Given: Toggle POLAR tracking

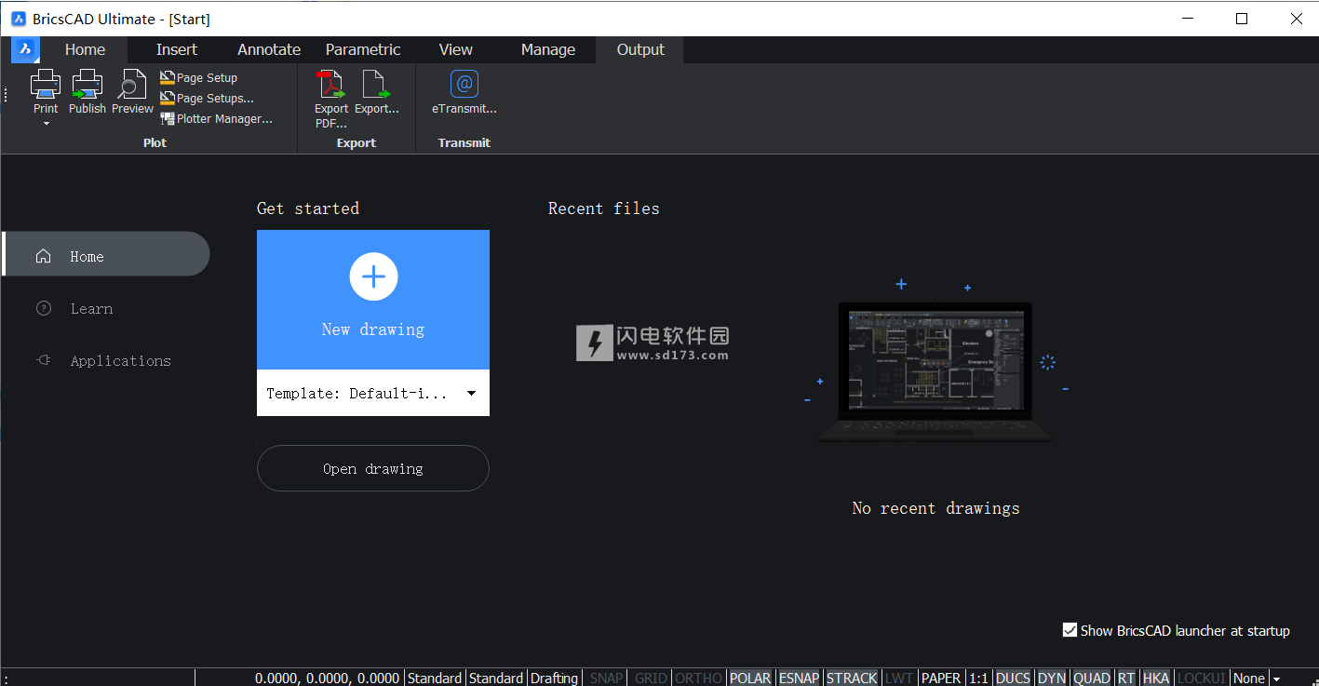Looking at the screenshot, I should coord(750,679).
